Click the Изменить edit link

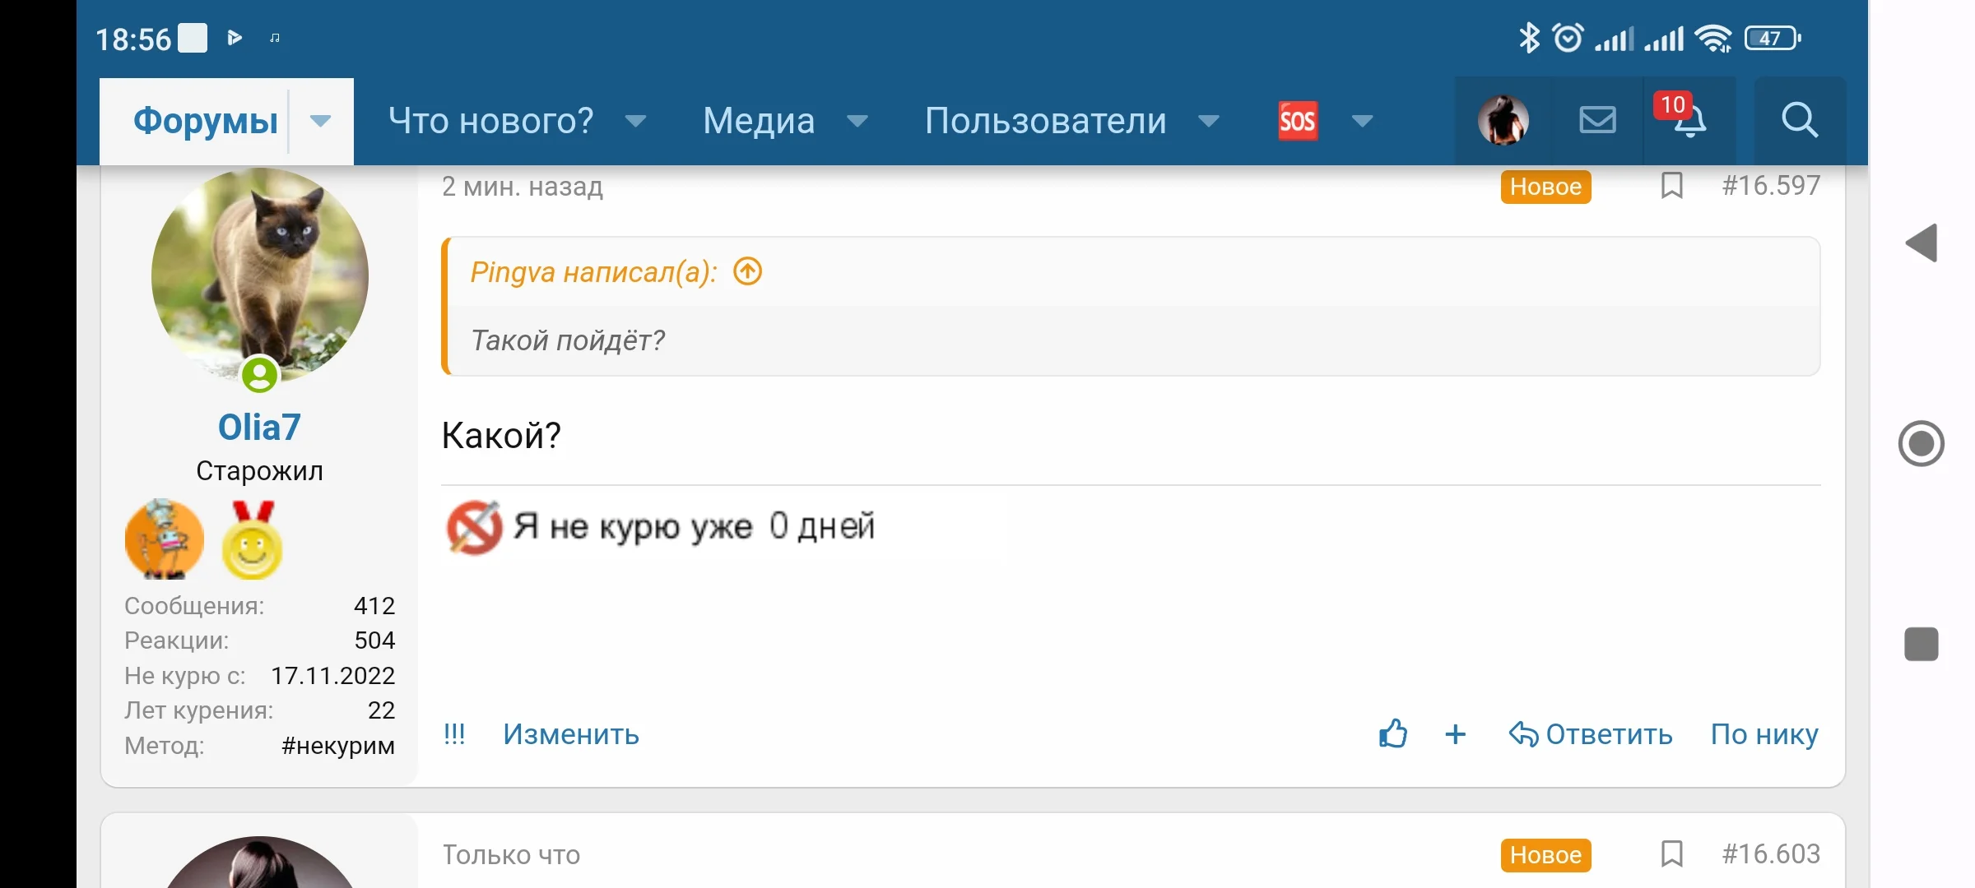[x=571, y=734]
